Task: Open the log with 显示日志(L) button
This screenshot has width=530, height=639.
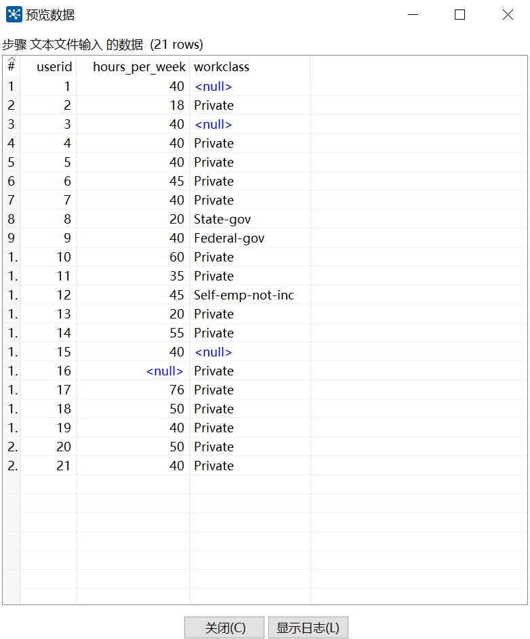Action: point(308,627)
